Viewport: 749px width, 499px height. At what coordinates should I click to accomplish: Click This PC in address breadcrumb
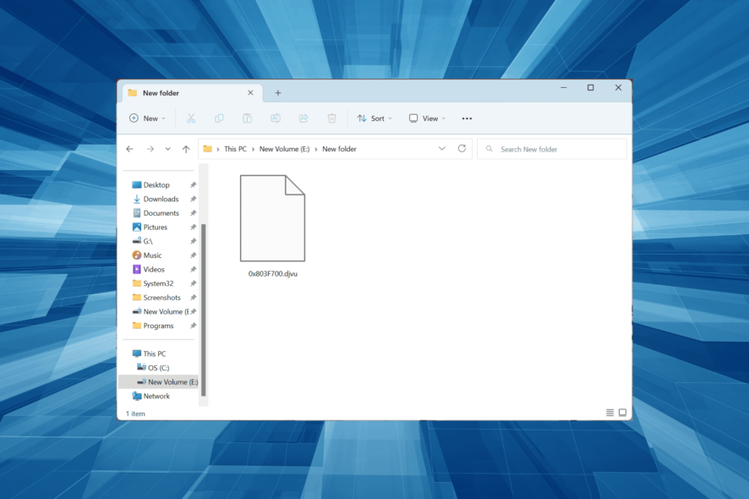pyautogui.click(x=236, y=149)
